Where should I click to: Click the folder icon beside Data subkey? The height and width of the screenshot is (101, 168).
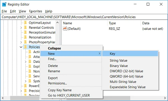coord(30,62)
